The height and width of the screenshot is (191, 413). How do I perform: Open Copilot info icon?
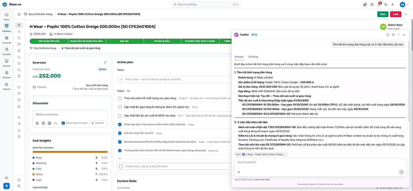click(x=388, y=35)
